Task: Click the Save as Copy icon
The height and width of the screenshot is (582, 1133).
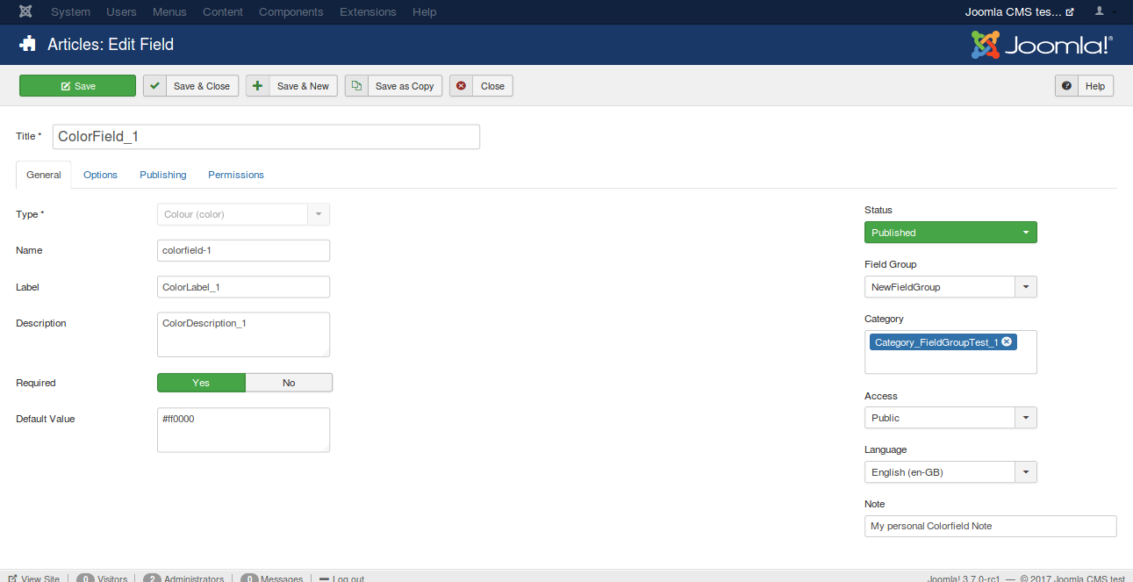Action: point(356,86)
